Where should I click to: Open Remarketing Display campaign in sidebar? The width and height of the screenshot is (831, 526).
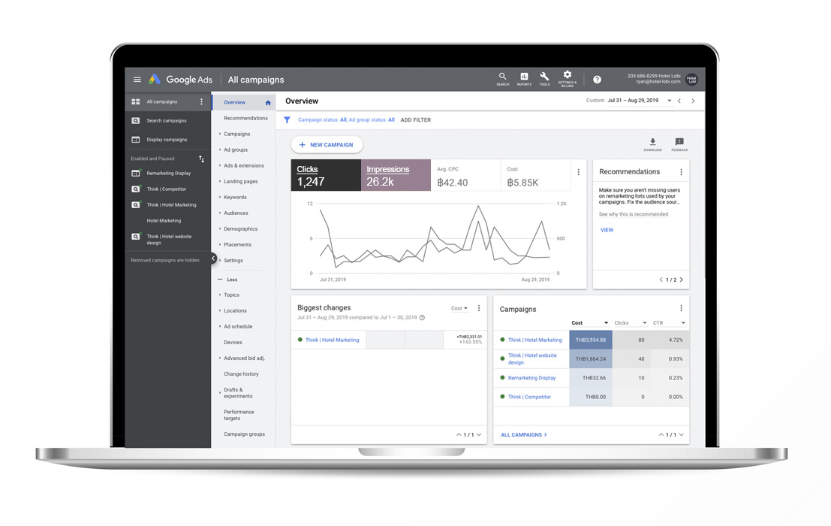pyautogui.click(x=161, y=174)
